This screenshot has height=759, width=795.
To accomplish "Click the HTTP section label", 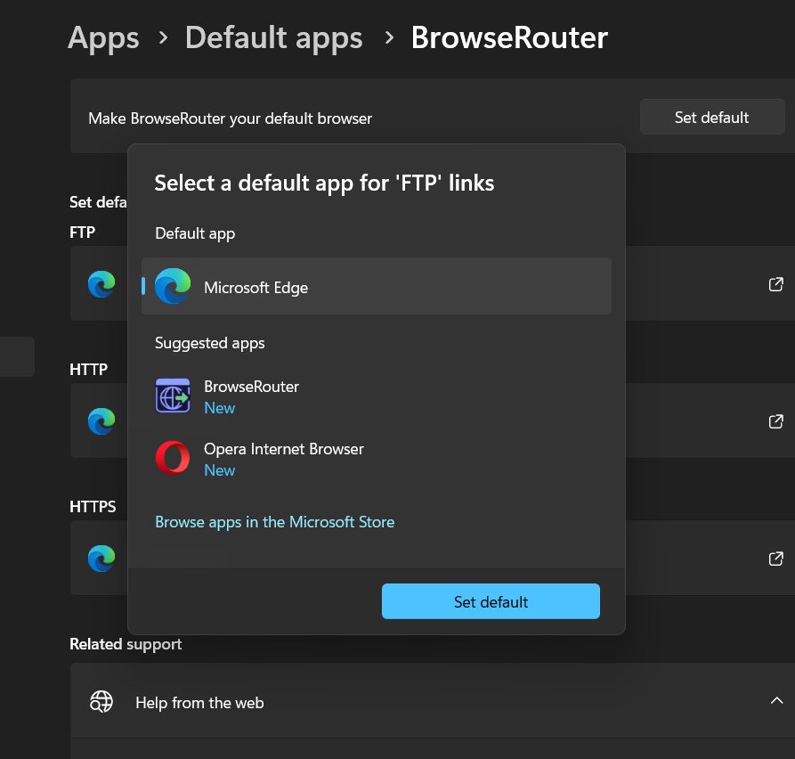I will point(89,370).
